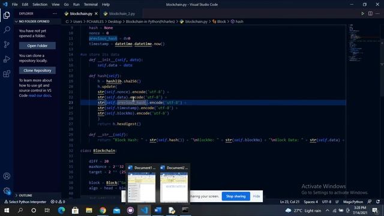The width and height of the screenshot is (384, 216).
Task: Open Mail app from taskbar
Action: 116,211
